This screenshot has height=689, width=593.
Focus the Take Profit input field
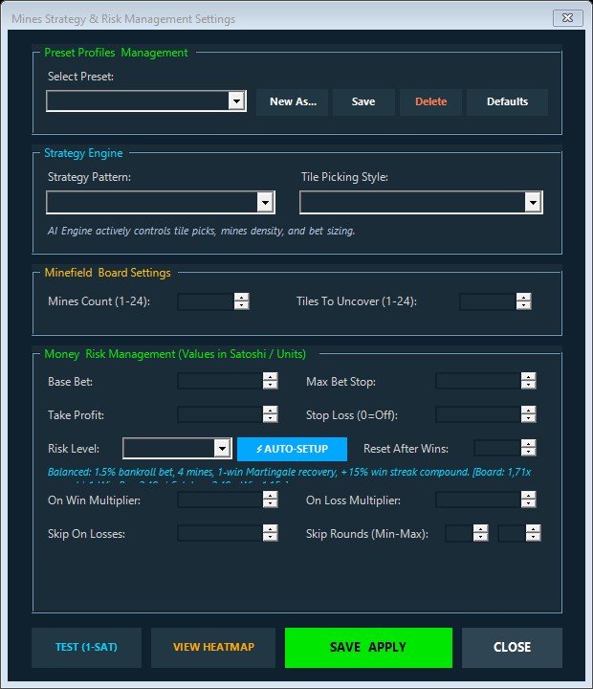[x=220, y=414]
